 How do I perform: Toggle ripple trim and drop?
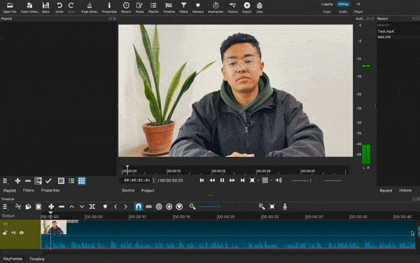tap(148, 206)
